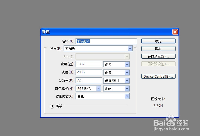
Task: Open the 宽度 unit dropdown 像素
Action: [116, 64]
